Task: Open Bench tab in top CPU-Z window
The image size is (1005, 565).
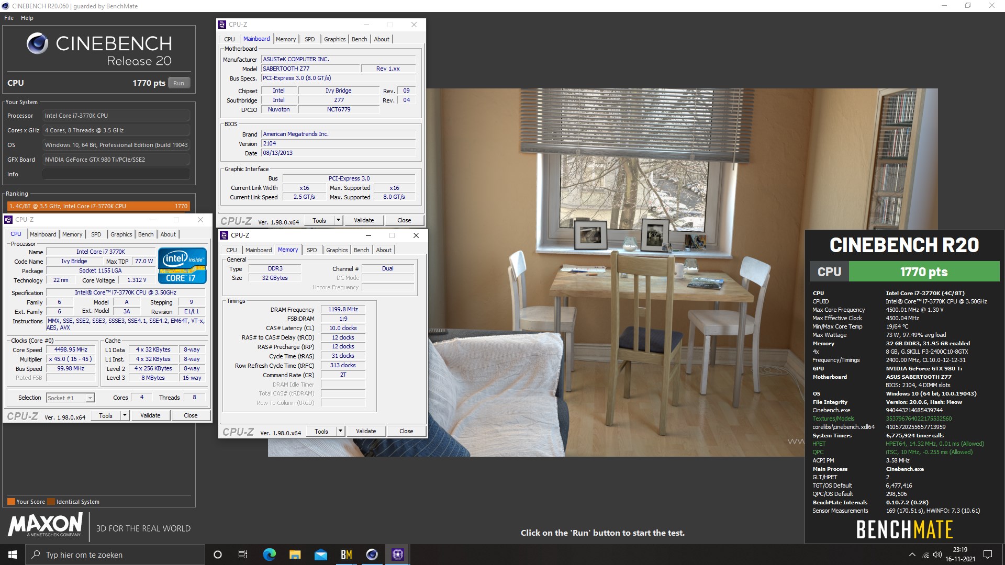Action: (x=360, y=39)
